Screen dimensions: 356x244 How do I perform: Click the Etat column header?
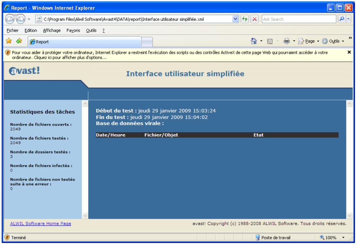(258, 135)
